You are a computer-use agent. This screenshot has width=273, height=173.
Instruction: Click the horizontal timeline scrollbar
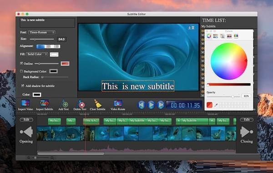coord(71,153)
